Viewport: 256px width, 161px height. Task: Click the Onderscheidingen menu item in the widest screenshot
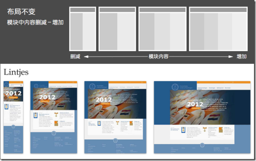[202, 88]
